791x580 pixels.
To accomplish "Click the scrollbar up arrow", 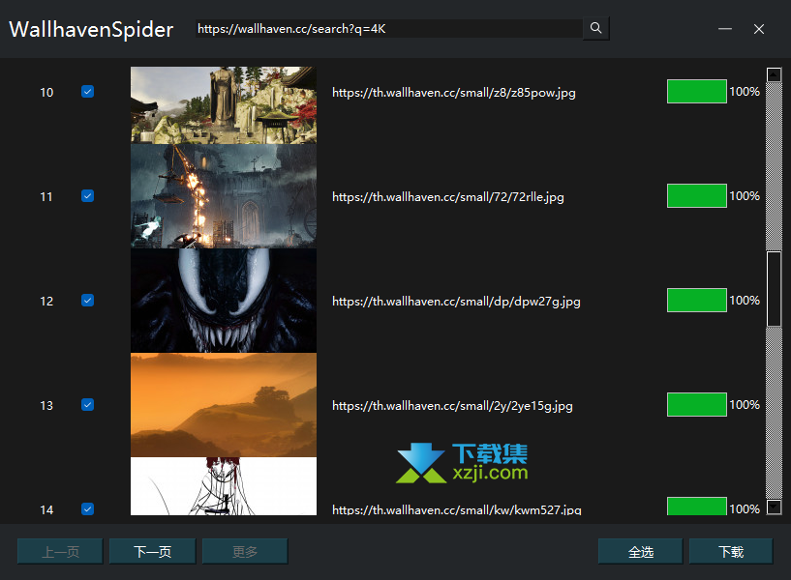I will point(774,74).
